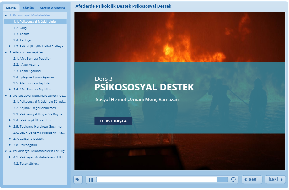Mute audio with the speaker icon
Image resolution: width=289 pixels, height=190 pixels.
[78, 180]
